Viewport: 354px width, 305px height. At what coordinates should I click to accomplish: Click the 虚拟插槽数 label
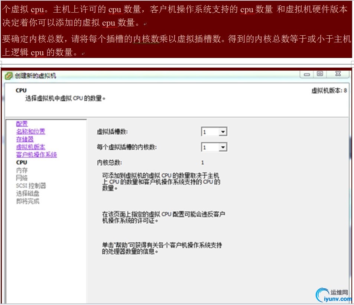coord(112,132)
